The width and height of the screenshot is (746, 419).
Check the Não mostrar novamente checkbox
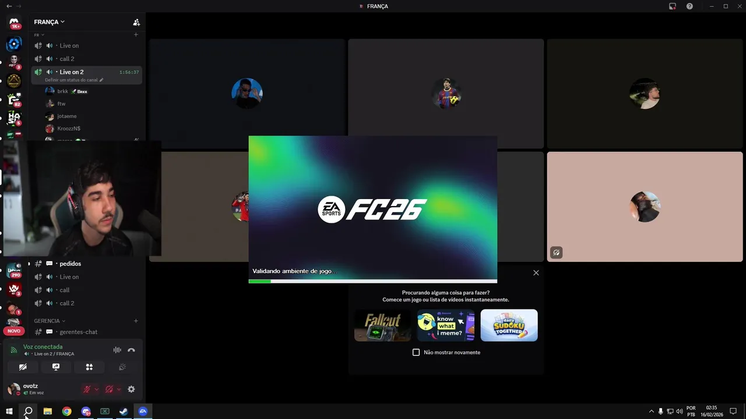coord(416,352)
